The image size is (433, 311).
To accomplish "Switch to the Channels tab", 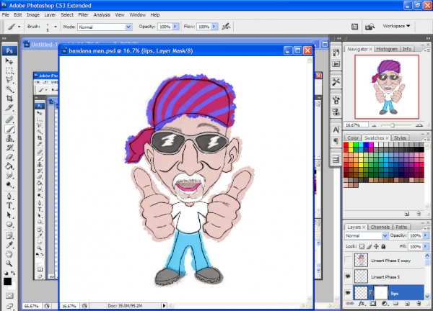I will (x=380, y=227).
